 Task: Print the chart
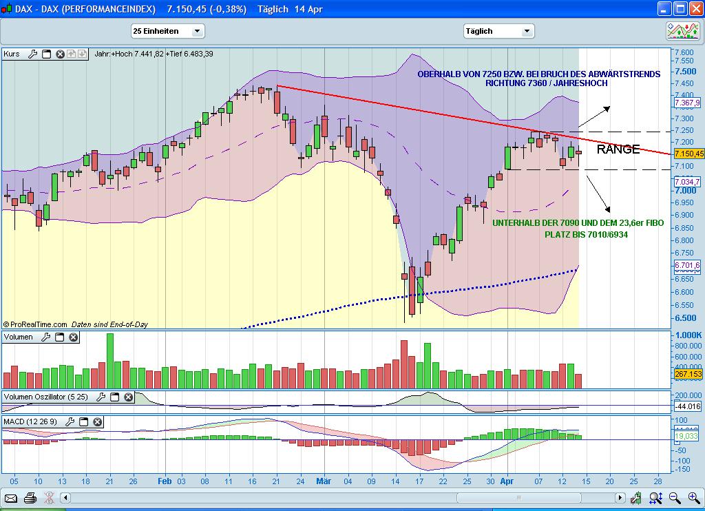tap(30, 498)
